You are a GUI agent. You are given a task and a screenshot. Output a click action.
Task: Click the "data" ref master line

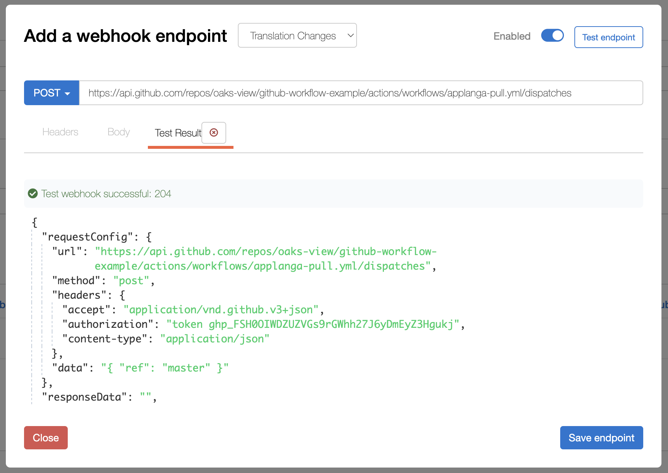[x=141, y=368]
